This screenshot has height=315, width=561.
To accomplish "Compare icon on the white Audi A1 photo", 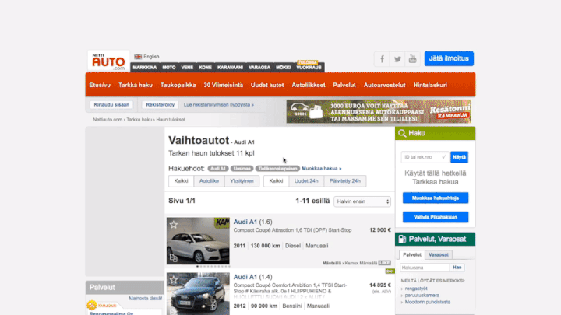I will point(174,258).
